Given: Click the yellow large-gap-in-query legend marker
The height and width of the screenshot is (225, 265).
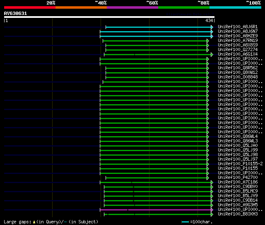Looking at the screenshot, I should tap(34, 222).
